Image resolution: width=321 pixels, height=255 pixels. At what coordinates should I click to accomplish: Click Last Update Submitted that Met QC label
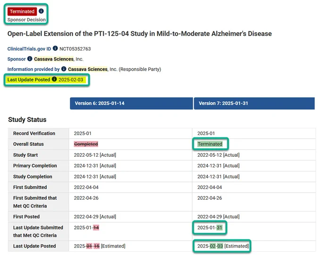(38, 231)
